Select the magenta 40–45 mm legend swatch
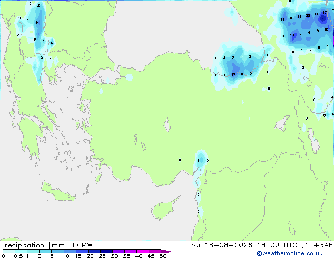 (x=143, y=251)
